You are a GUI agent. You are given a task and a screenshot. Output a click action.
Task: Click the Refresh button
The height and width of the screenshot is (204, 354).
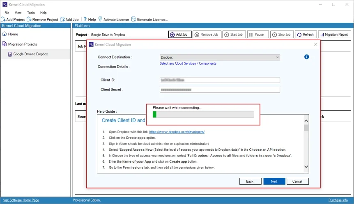(x=306, y=34)
